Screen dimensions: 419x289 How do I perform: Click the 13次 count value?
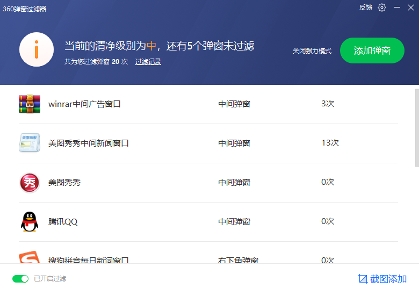(330, 143)
